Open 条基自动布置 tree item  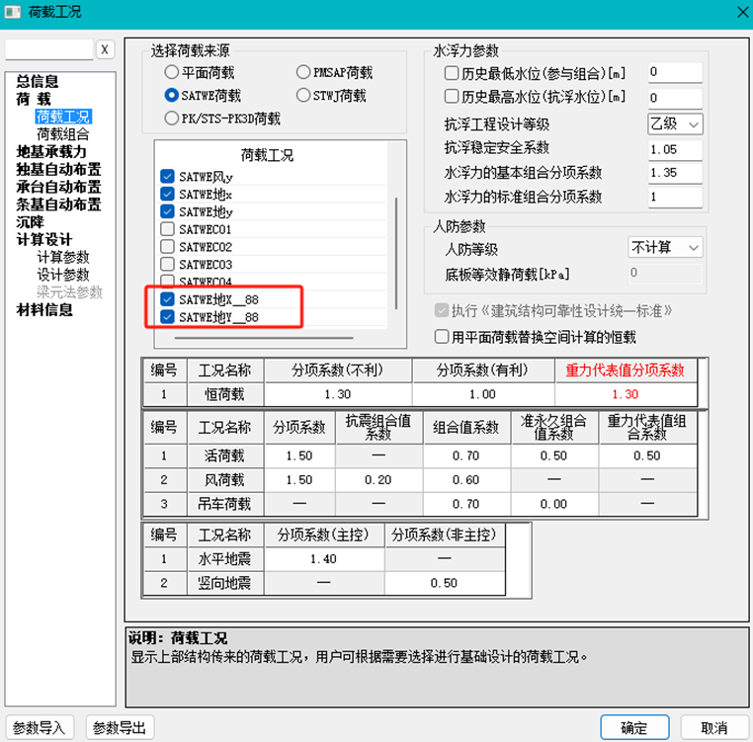(58, 205)
